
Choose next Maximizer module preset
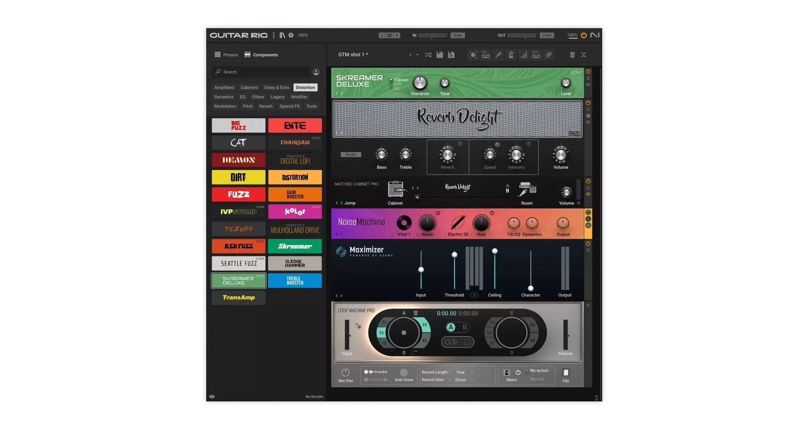pyautogui.click(x=341, y=296)
